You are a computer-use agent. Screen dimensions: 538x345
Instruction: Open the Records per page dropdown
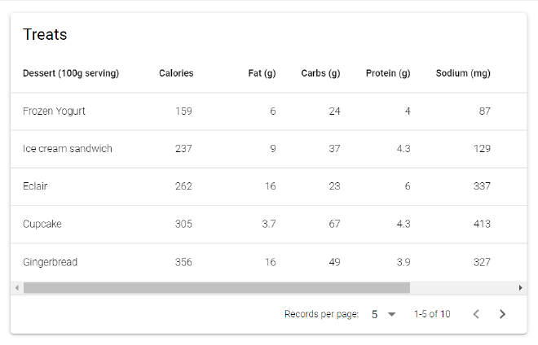pos(382,314)
